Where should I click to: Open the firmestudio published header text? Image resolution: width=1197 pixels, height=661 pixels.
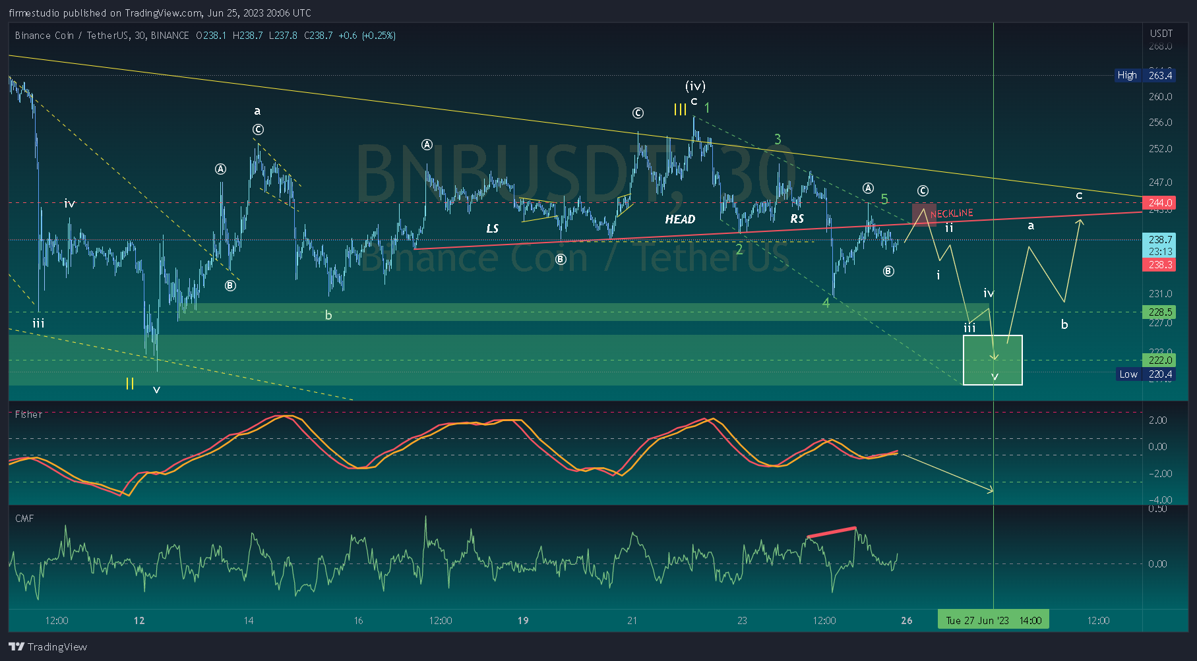pos(160,13)
